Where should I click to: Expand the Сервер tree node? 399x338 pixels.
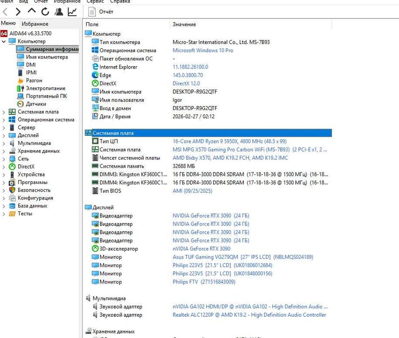(x=3, y=127)
